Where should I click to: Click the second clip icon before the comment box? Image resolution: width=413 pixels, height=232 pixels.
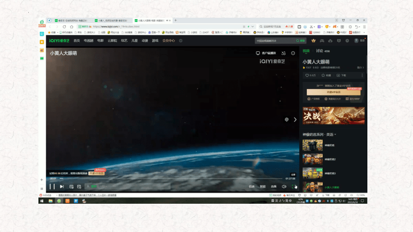tap(79, 186)
